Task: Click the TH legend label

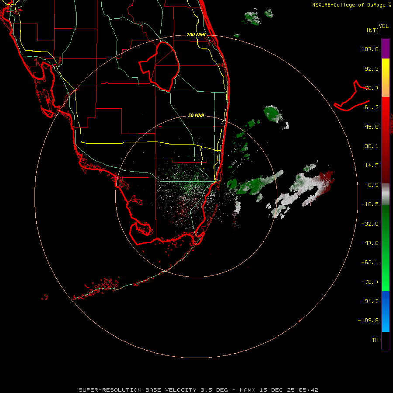Action: (375, 340)
